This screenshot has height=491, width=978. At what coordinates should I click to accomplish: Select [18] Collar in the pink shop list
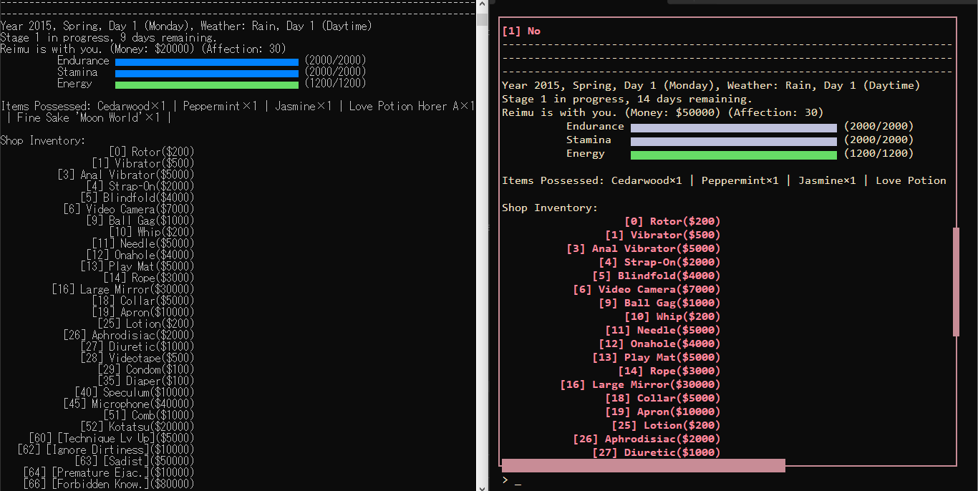(663, 398)
